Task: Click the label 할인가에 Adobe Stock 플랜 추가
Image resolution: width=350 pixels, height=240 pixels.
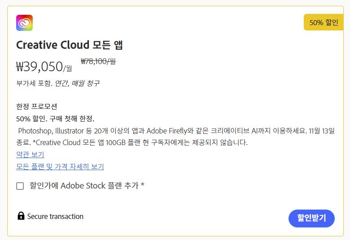Action: coord(87,185)
